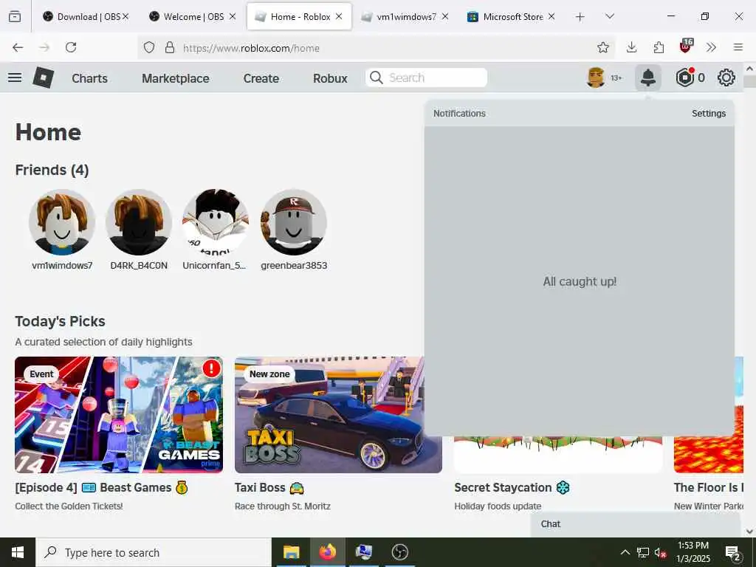
Task: Open the Marketplace menu item
Action: coord(176,78)
